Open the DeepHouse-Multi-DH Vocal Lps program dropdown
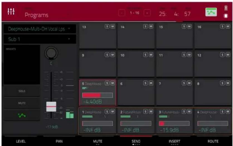 [40, 29]
